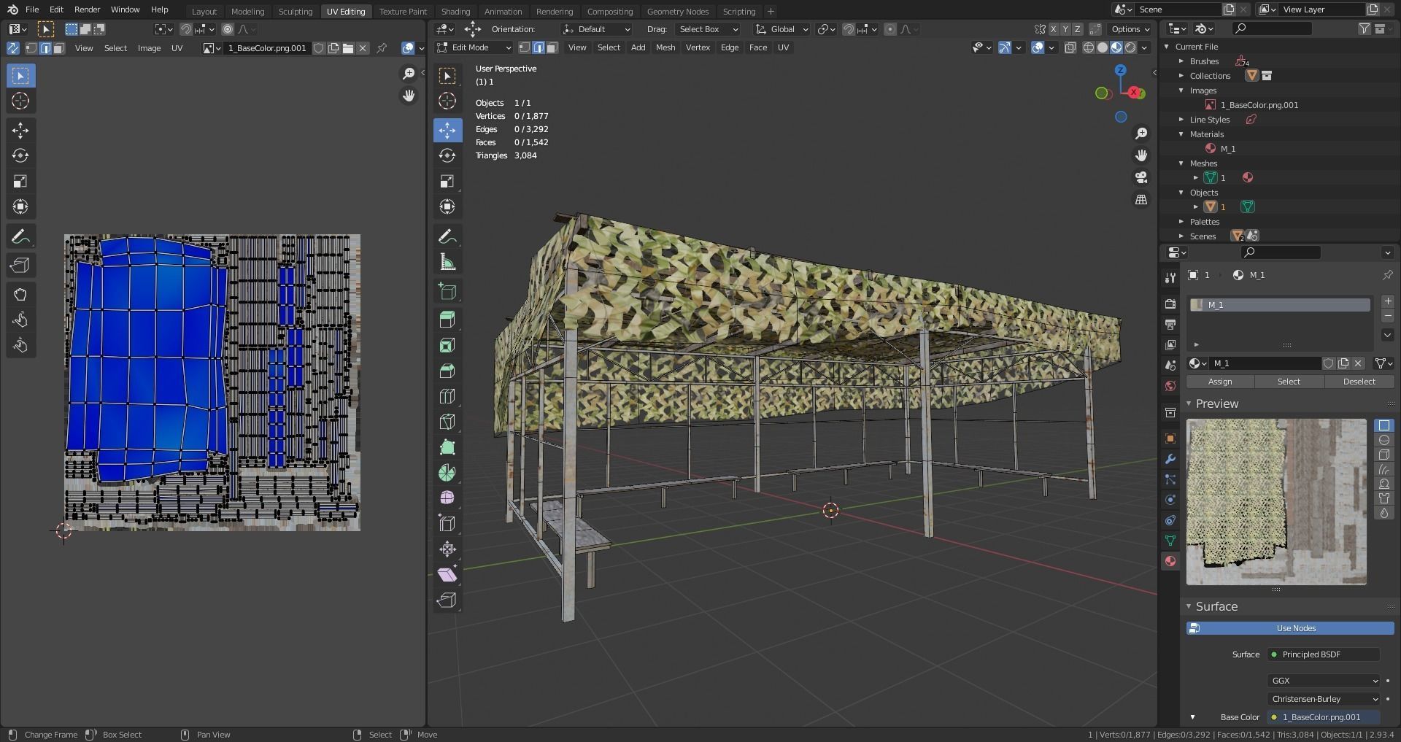The height and width of the screenshot is (742, 1401).
Task: Open the Image menu in UV editor
Action: 149,48
